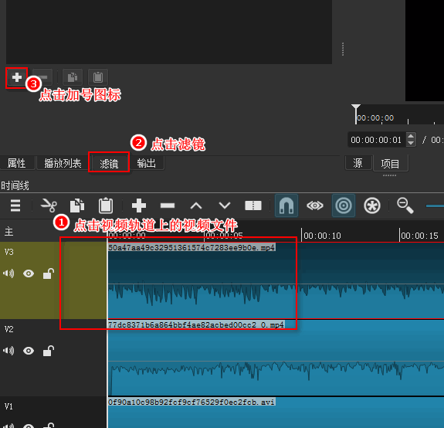Lock the V3 track
The width and height of the screenshot is (444, 428).
point(49,273)
